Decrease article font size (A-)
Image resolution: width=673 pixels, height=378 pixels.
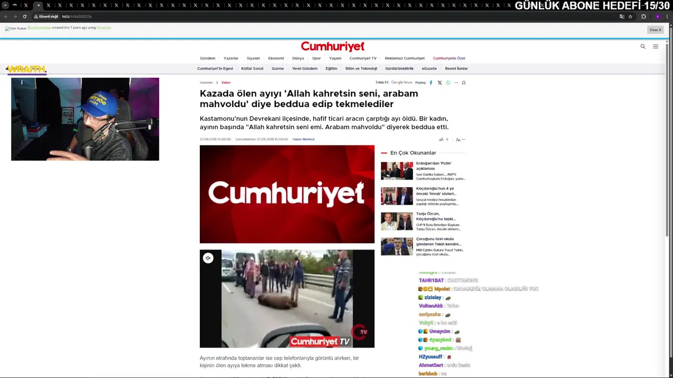[x=460, y=140]
